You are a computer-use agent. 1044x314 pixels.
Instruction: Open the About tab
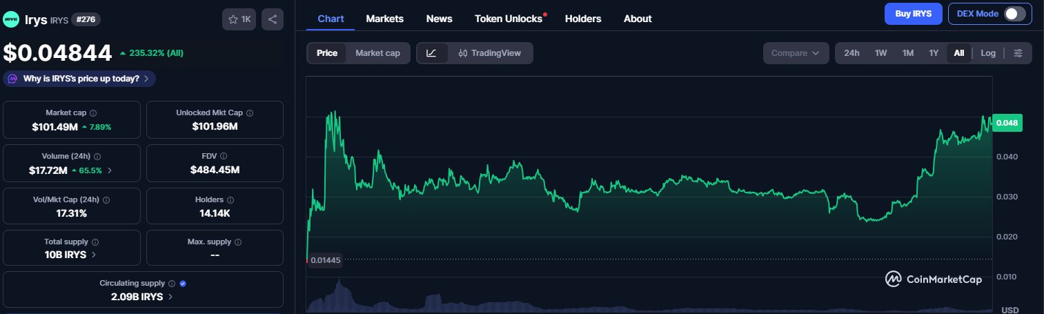(x=638, y=19)
